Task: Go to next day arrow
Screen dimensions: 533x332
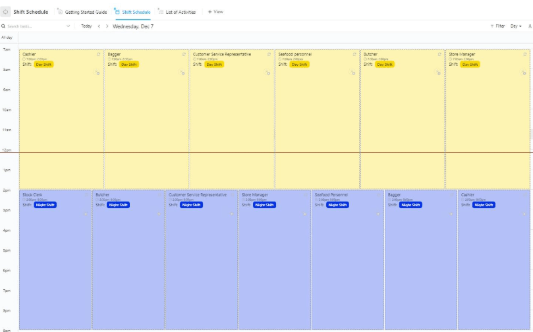Action: [107, 26]
